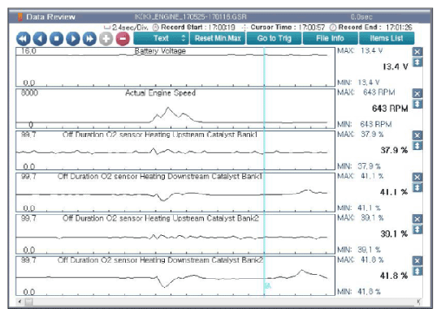Expand the Upstream Catalyst Bank1 graph

click(x=417, y=146)
